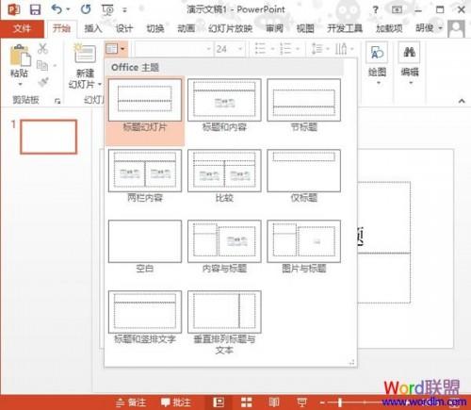Click the Undo arrow icon
The height and width of the screenshot is (410, 471).
click(x=57, y=9)
